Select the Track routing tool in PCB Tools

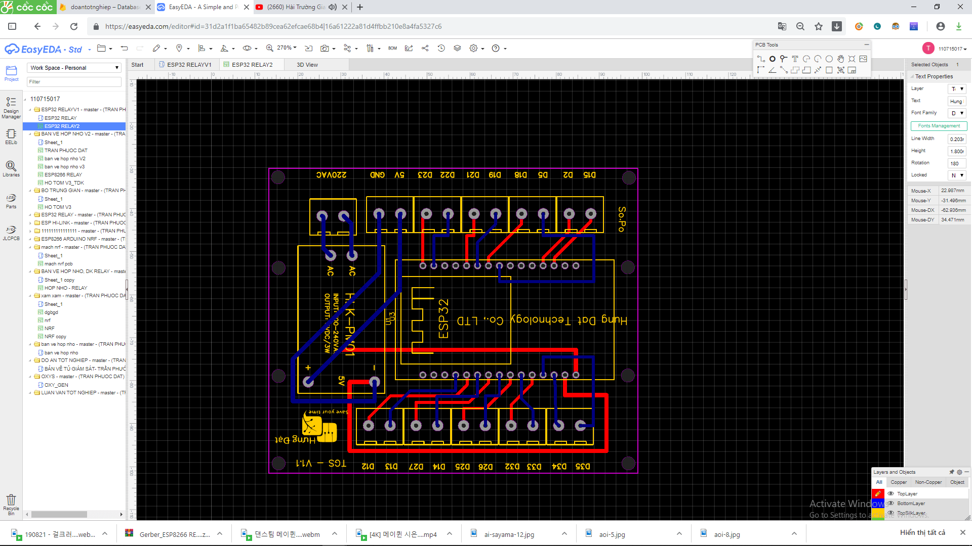click(761, 59)
